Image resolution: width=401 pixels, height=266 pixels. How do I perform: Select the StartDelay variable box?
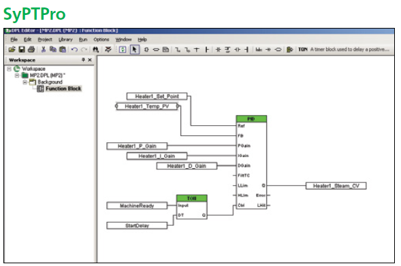[x=137, y=226]
